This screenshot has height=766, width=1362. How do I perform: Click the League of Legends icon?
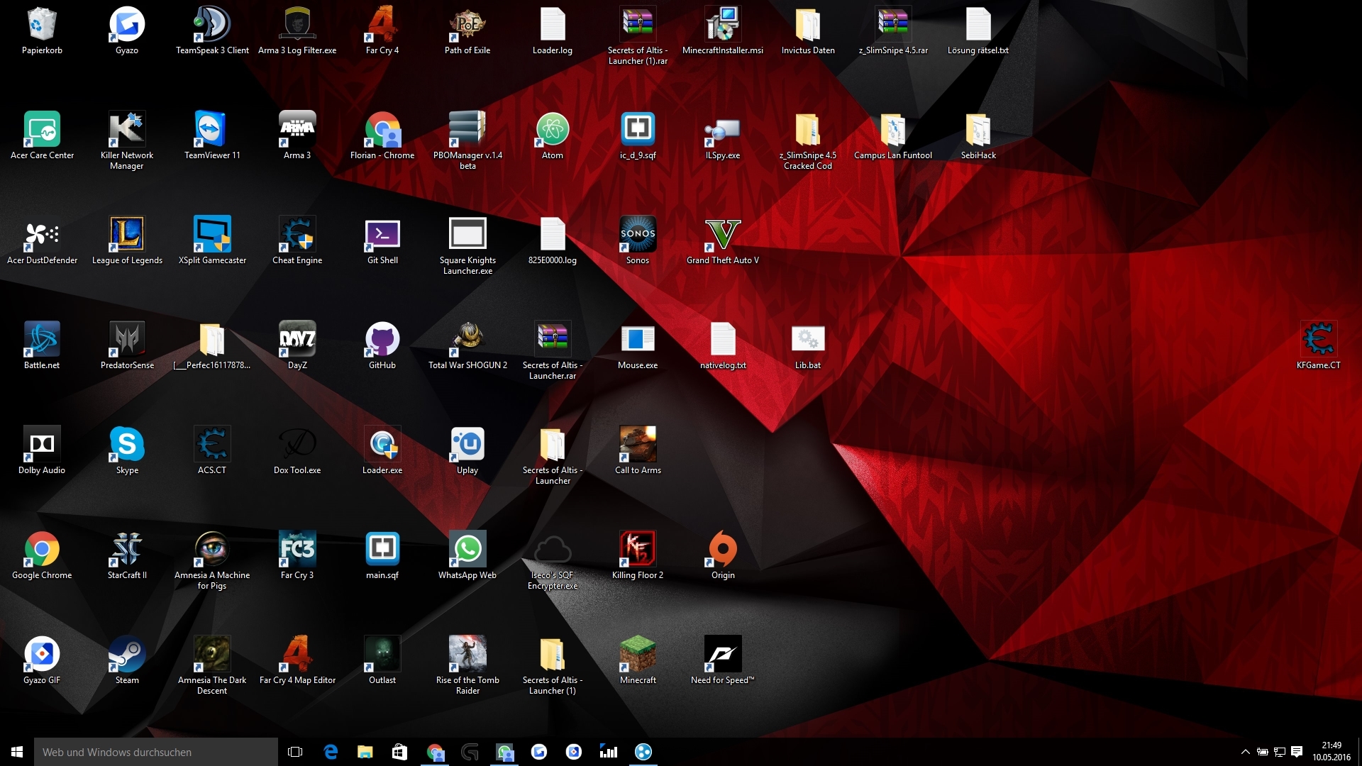(127, 235)
